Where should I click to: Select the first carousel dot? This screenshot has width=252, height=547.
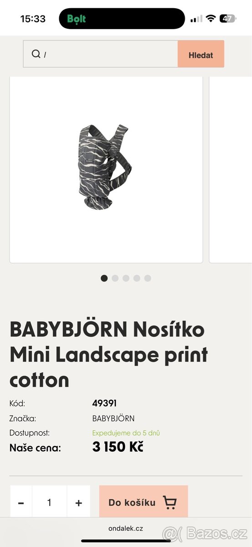104,278
